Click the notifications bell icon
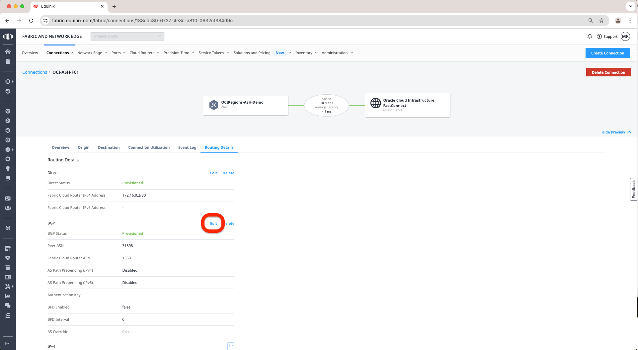638x350 pixels. coord(590,37)
